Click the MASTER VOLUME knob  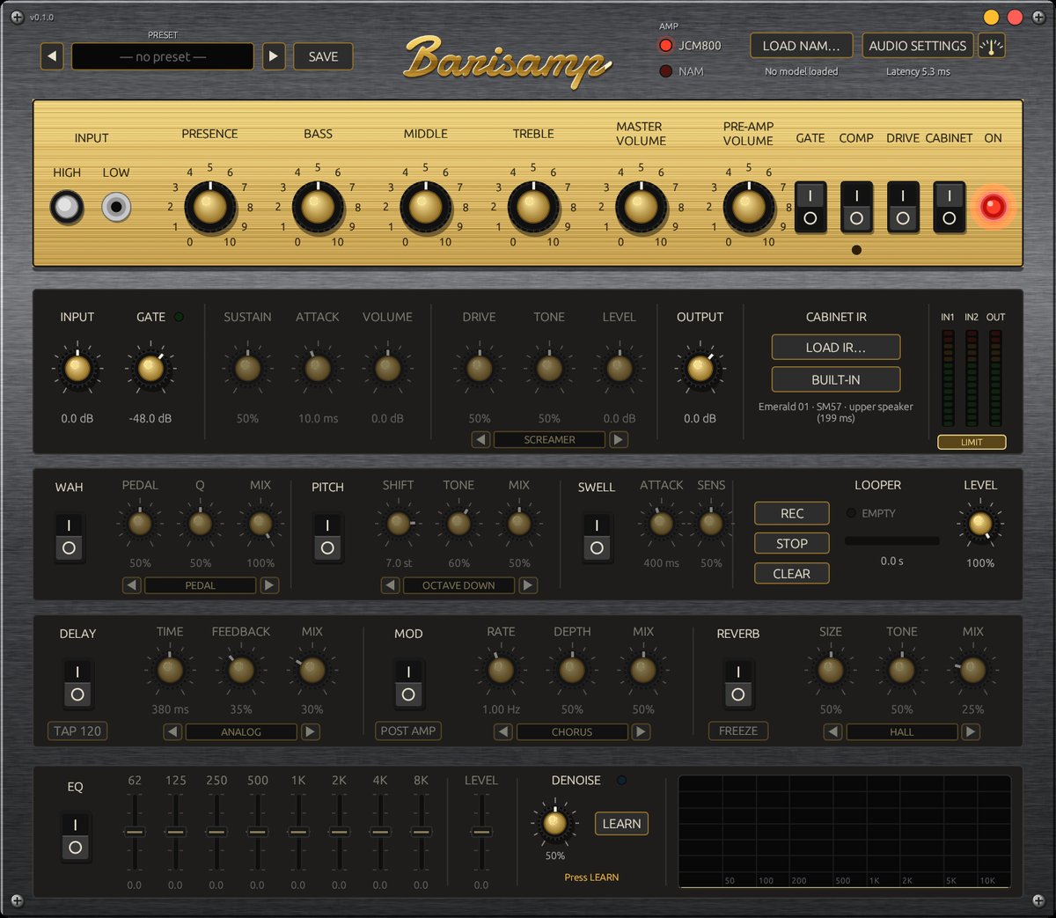[641, 207]
